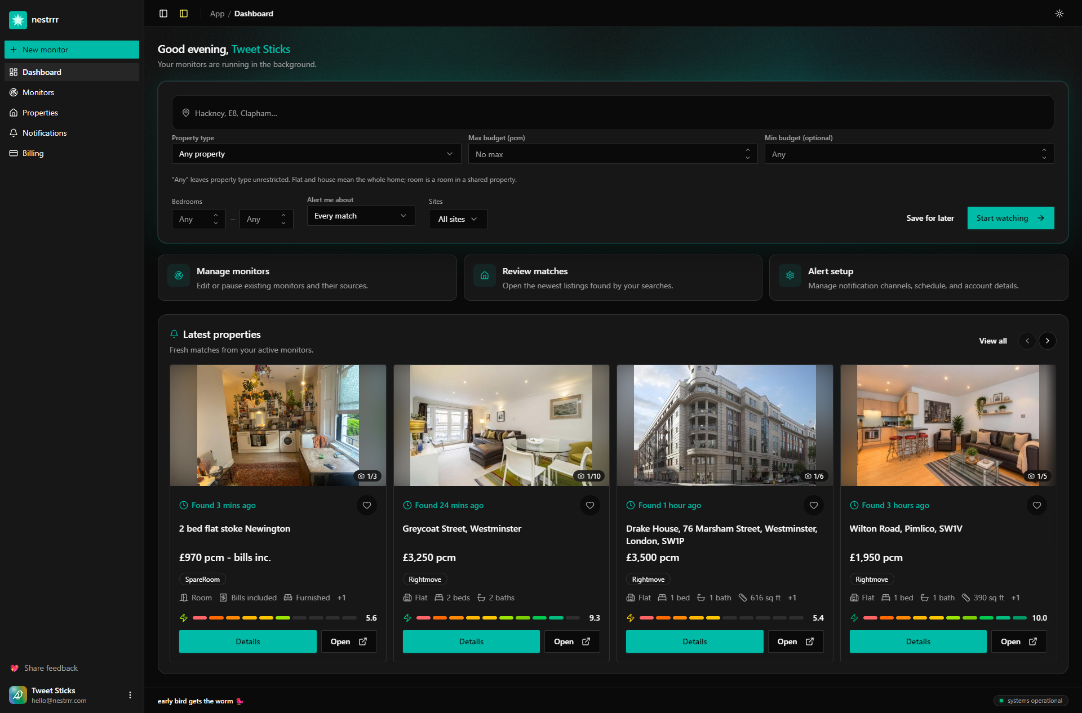The image size is (1082, 713).
Task: Toggle the yellow right panel layout icon
Action: tap(184, 14)
